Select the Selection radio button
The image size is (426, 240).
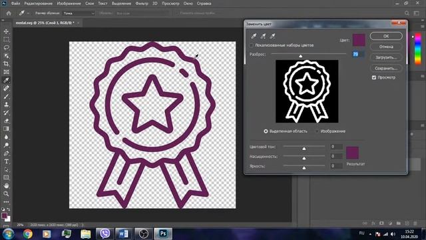[266, 131]
